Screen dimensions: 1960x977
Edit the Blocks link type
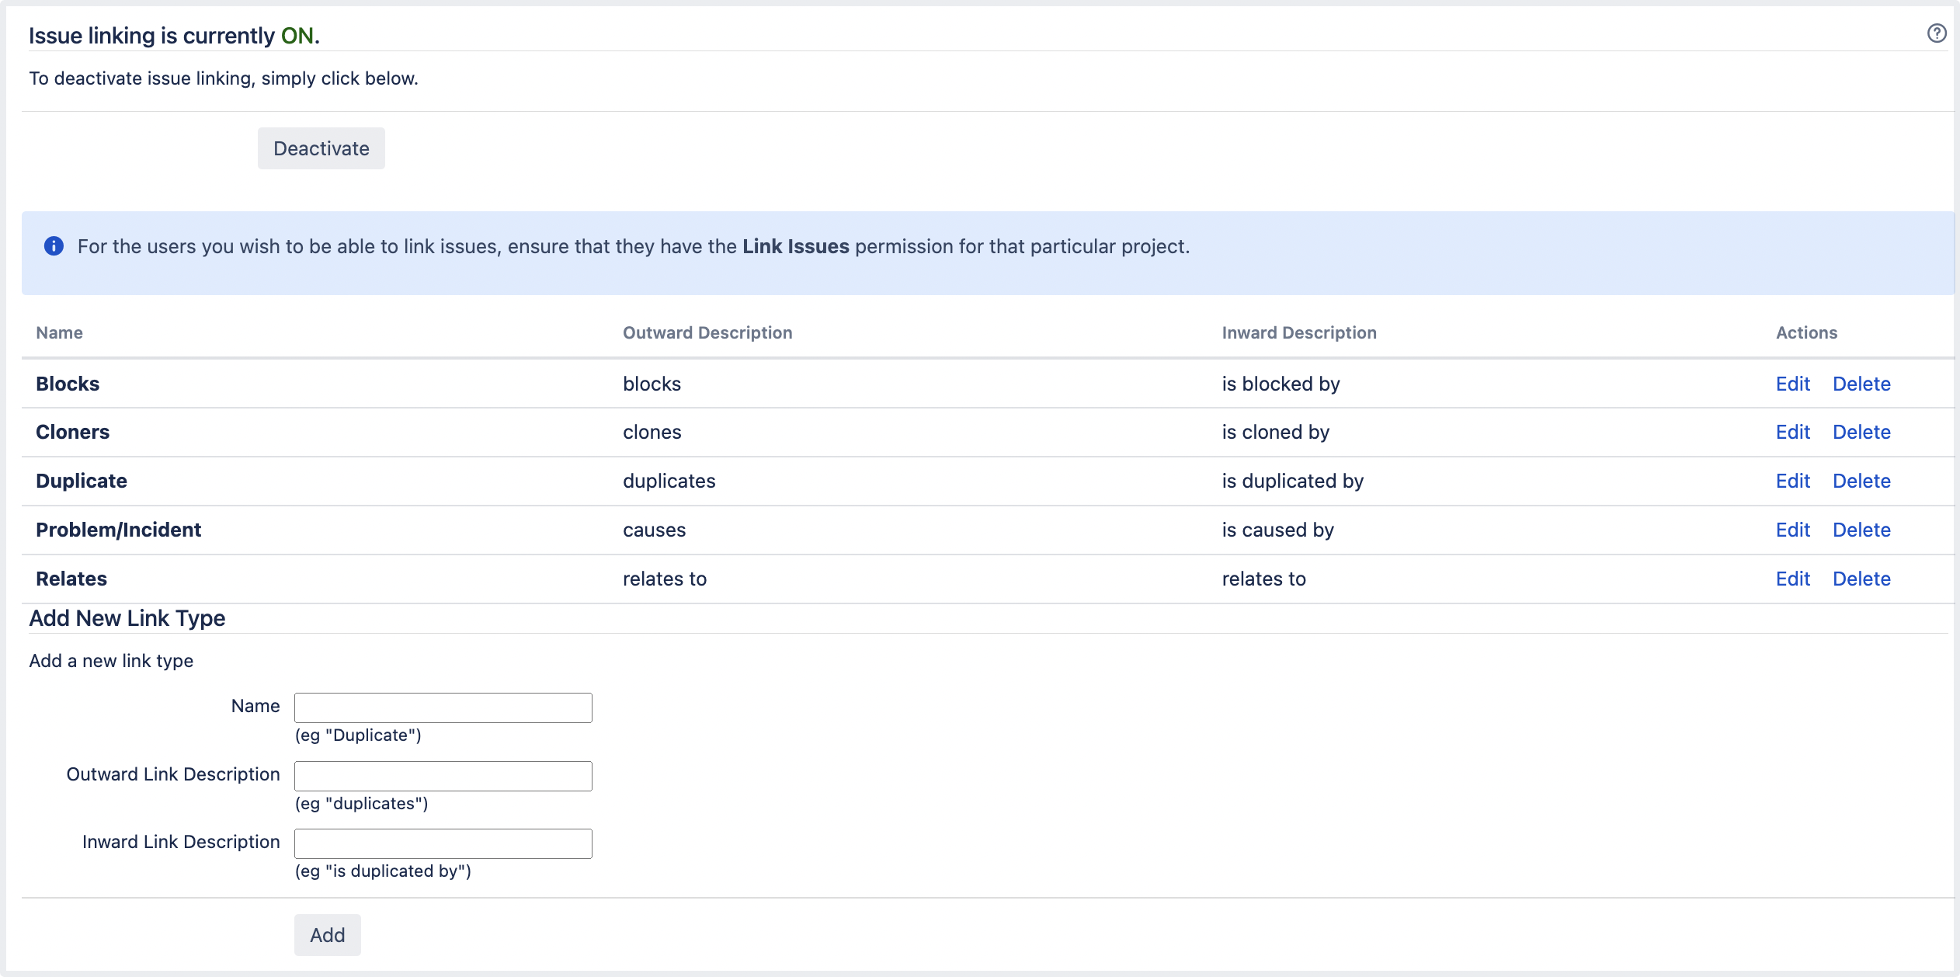[1792, 384]
